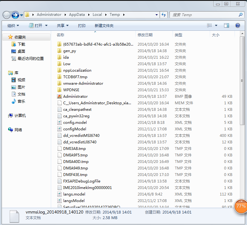This screenshot has height=225, width=247.
Task: Select the vmware-Administrator folder icon
Action: tap(60, 83)
